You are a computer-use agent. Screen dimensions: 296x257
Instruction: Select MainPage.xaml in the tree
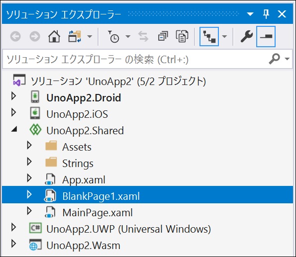[x=98, y=213]
